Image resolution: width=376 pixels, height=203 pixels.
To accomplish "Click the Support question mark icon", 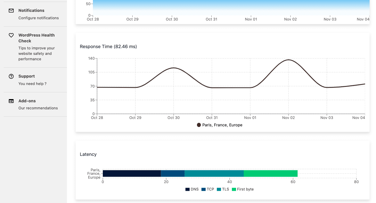I will pyautogui.click(x=11, y=76).
